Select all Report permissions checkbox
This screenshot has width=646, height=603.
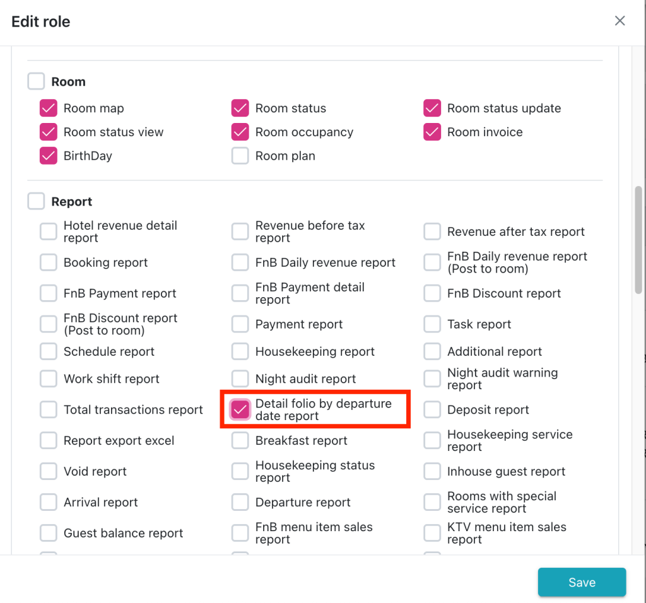[x=37, y=201]
